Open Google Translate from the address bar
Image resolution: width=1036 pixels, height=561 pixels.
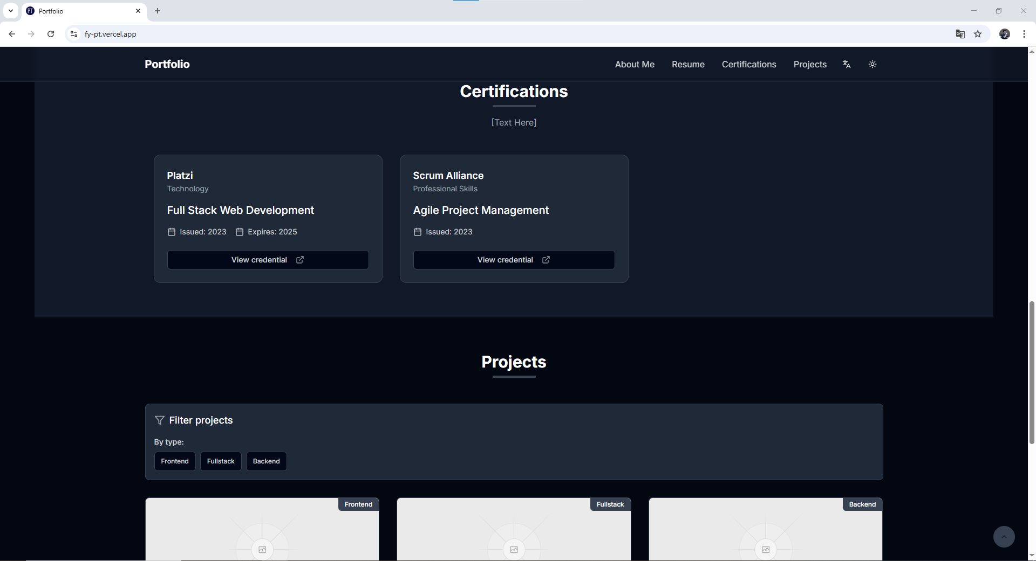[960, 34]
